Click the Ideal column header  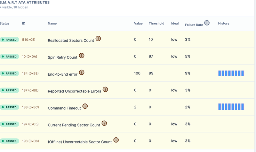pos(175,23)
